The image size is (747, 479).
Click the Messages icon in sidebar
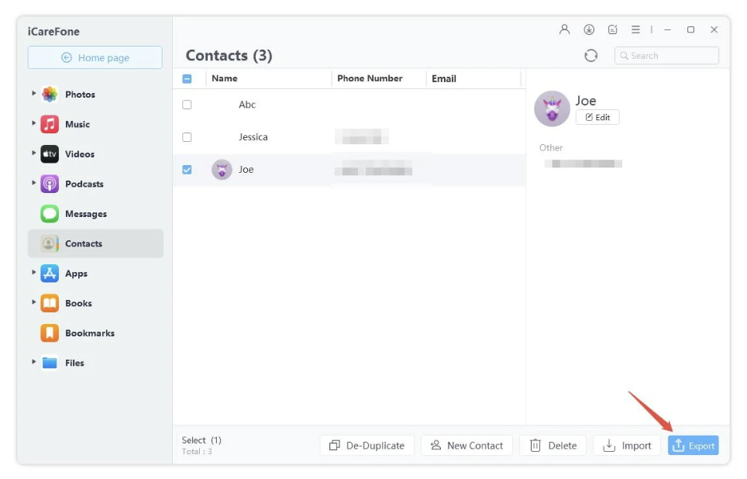[50, 214]
